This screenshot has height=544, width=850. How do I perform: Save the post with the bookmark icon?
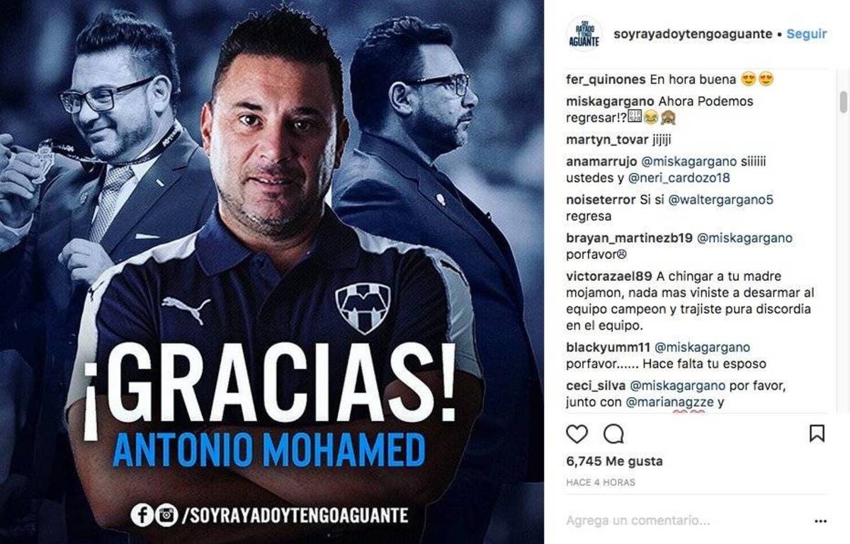pos(817,433)
